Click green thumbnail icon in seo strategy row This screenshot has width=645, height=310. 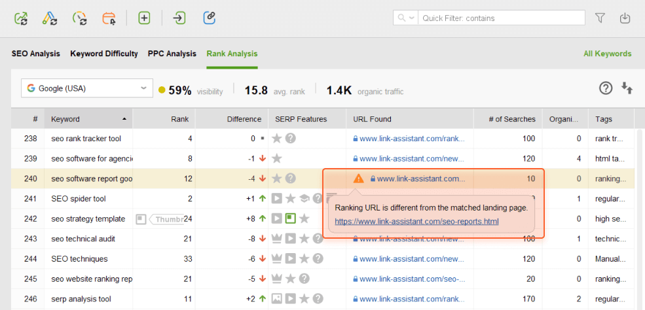pos(291,218)
